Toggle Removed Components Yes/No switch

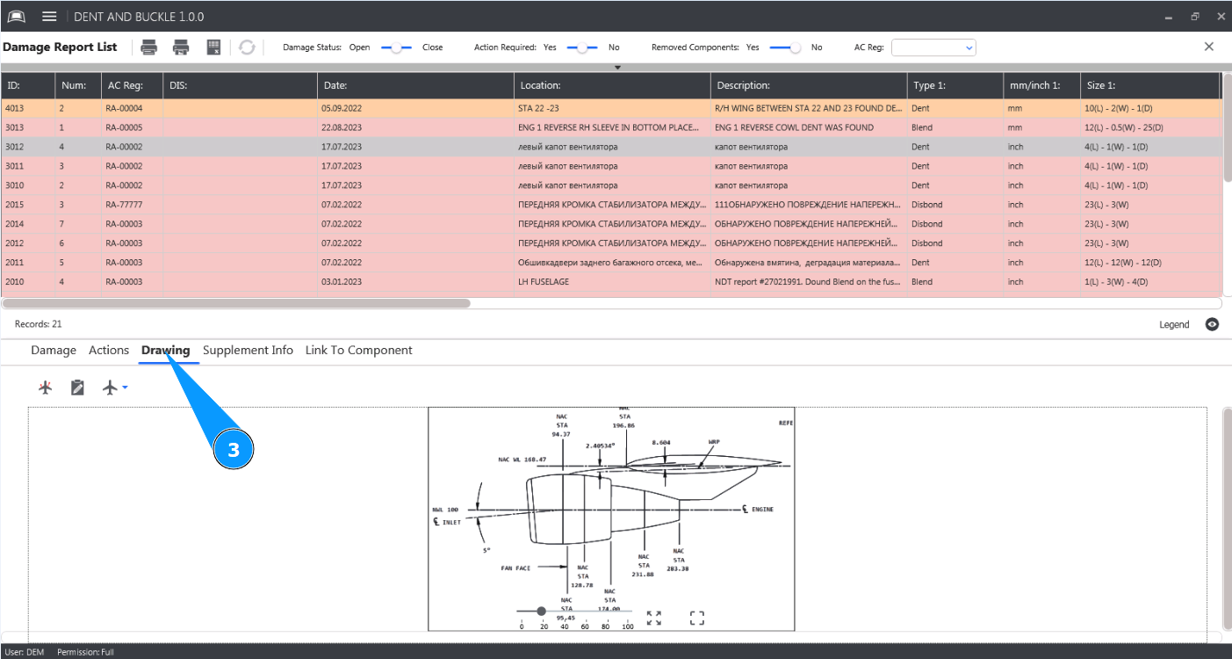pyautogui.click(x=785, y=47)
